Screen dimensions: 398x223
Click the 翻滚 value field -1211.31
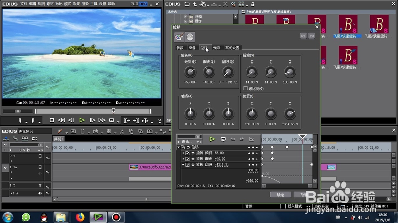click(222, 165)
